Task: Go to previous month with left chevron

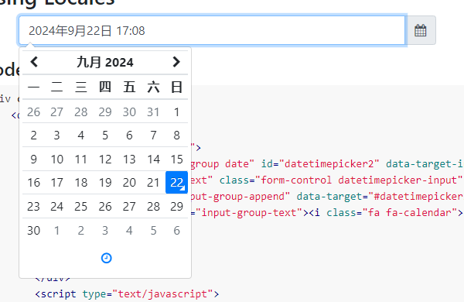Action: [34, 62]
